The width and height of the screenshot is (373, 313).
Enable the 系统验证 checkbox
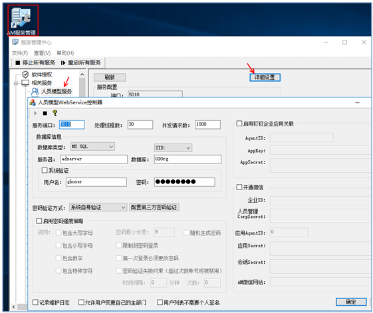click(x=45, y=170)
